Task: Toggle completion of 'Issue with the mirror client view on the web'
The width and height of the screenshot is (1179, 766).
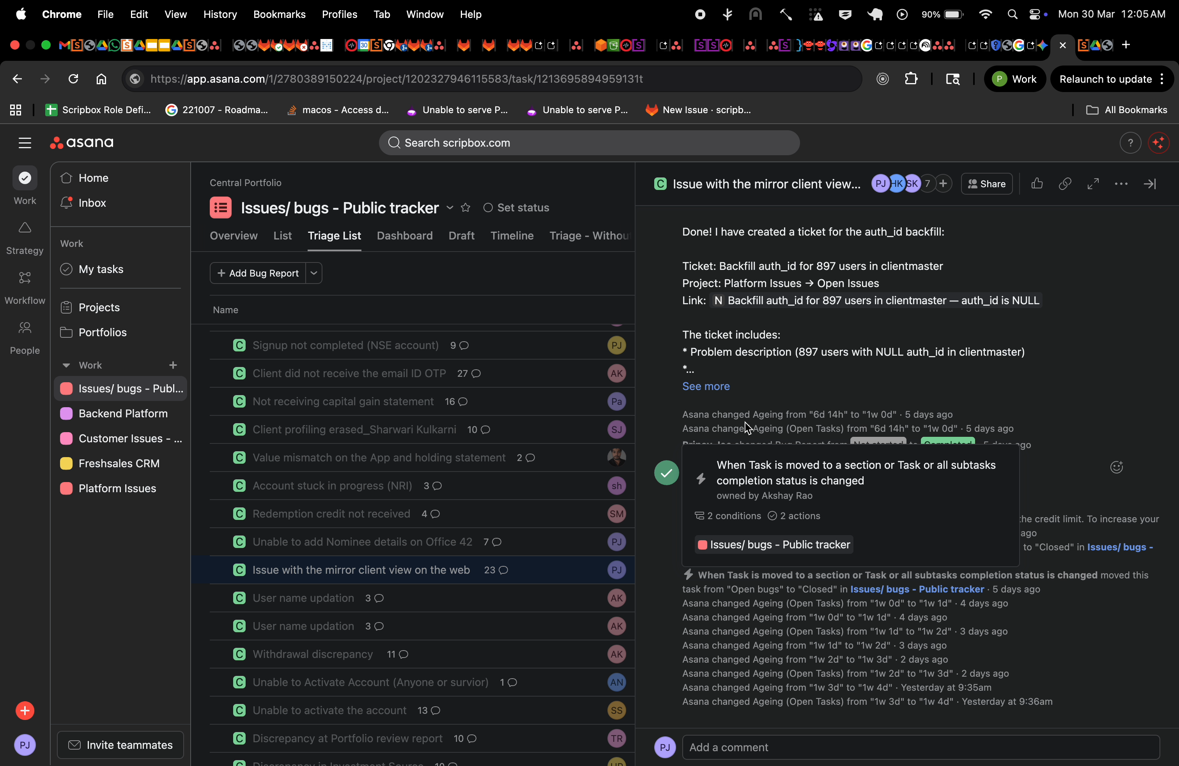Action: [239, 570]
